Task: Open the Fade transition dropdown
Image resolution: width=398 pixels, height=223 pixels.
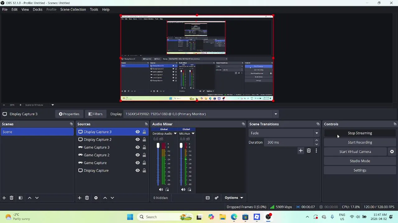Action: coord(285,133)
